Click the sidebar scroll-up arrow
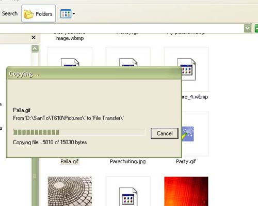The image size is (258, 206). pyautogui.click(x=35, y=49)
